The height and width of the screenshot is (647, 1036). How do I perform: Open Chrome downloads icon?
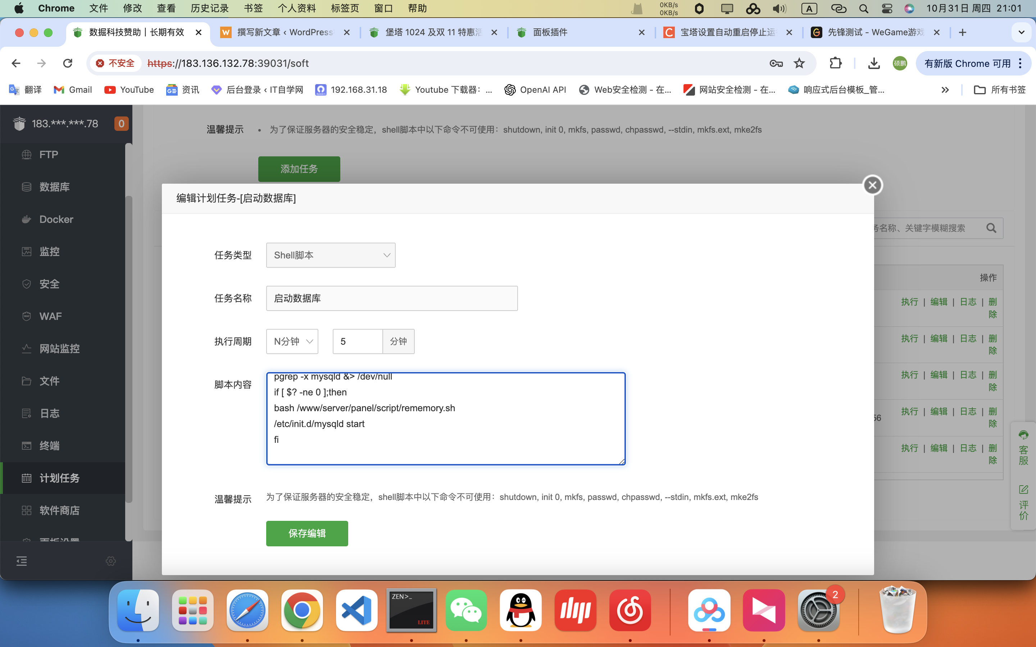click(x=874, y=63)
